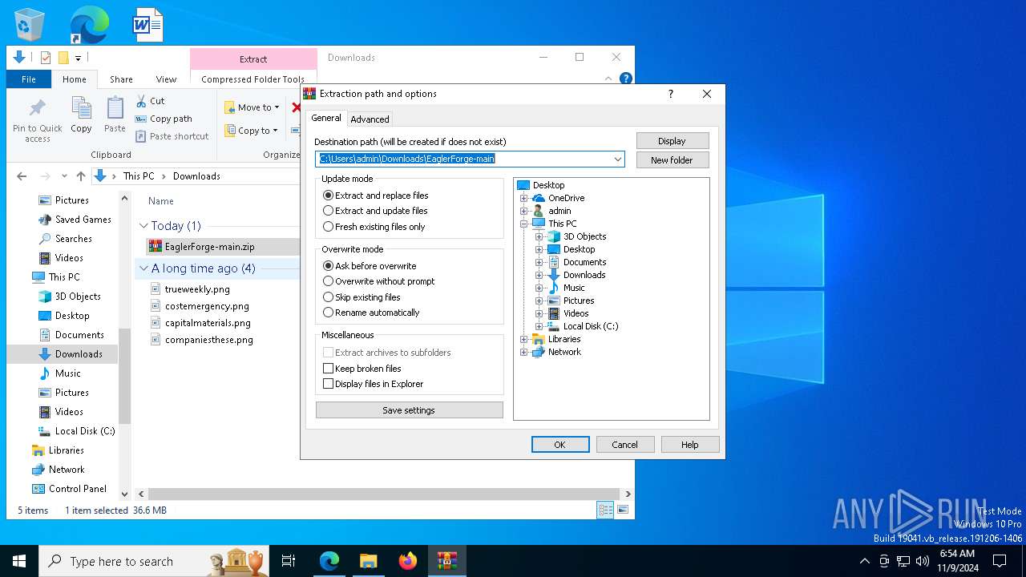The height and width of the screenshot is (577, 1026).
Task: Switch to the Advanced tab
Action: (370, 119)
